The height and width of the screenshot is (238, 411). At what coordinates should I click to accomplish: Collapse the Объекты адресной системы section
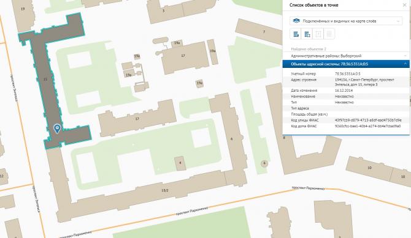[x=405, y=64]
